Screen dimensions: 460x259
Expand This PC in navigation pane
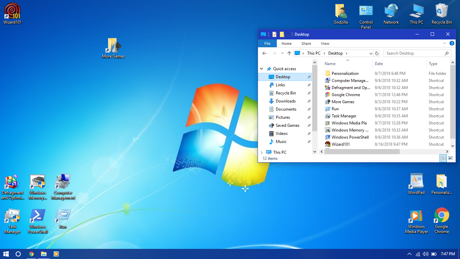[262, 152]
